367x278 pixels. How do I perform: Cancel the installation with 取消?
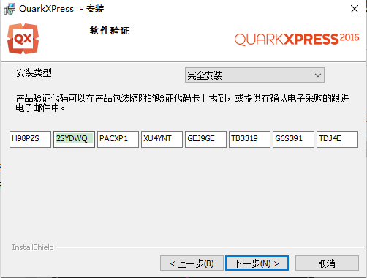pos(327,263)
